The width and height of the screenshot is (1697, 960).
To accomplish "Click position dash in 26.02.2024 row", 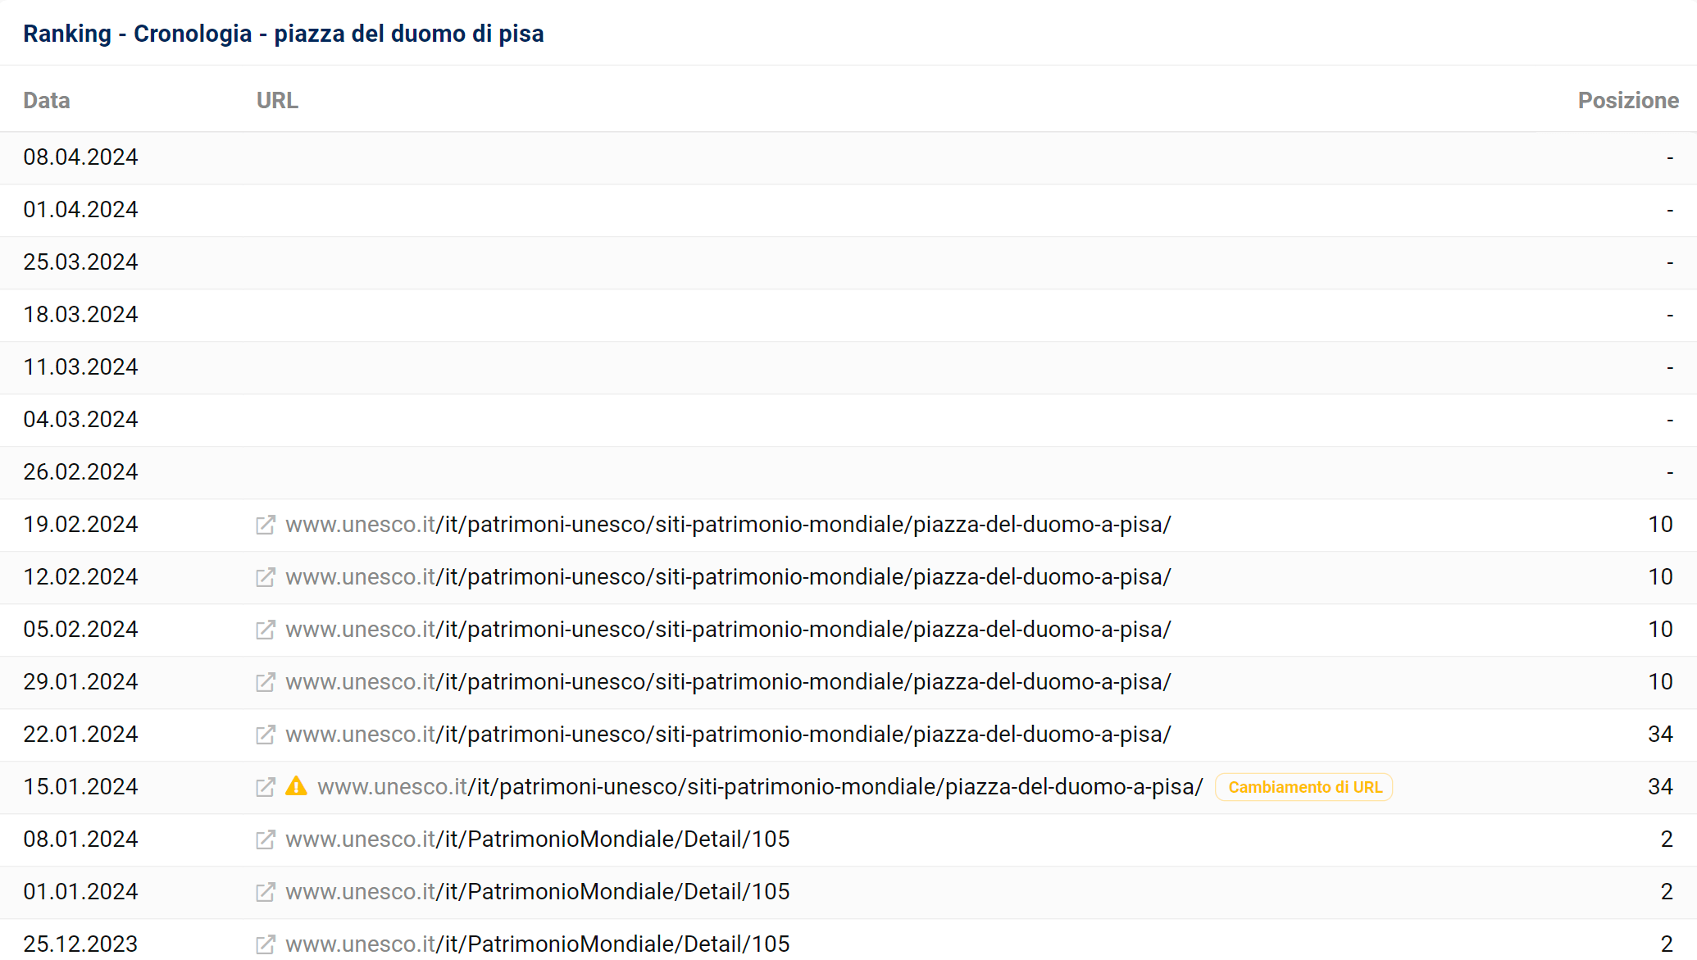I will click(1669, 472).
